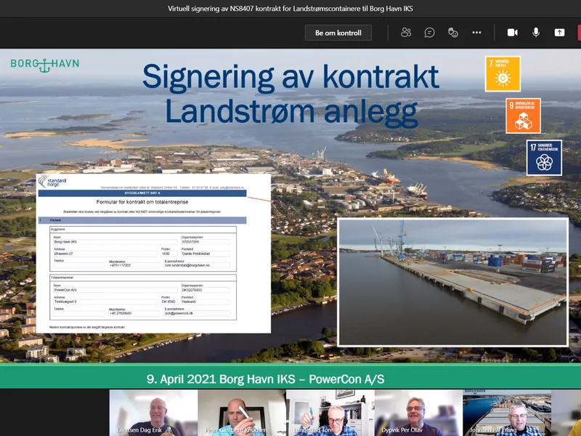The image size is (581, 436).
Task: Click the 'Signering av kontrakt' slide title
Action: click(291, 77)
